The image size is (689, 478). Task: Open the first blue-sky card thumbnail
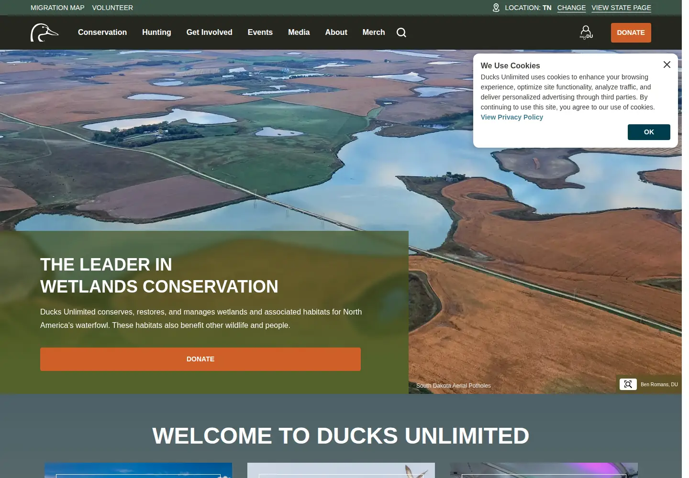(138, 470)
